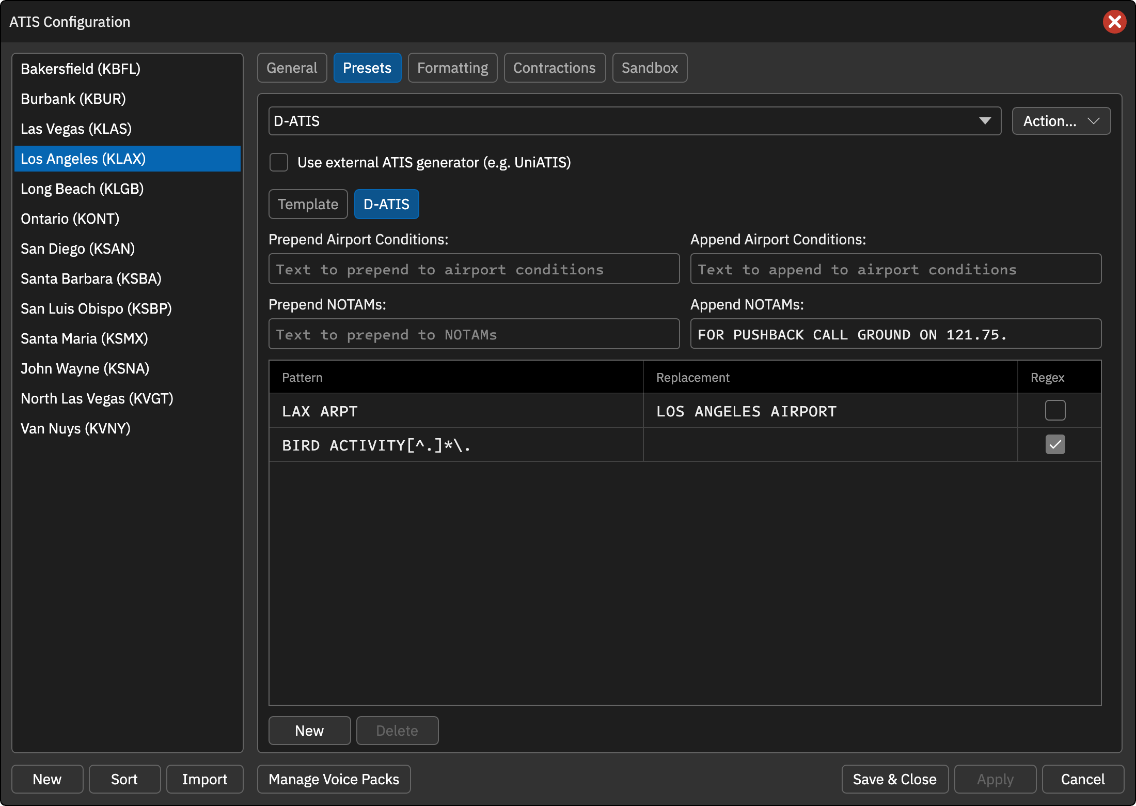Sort the airport list
This screenshot has height=806, width=1136.
[x=124, y=779]
